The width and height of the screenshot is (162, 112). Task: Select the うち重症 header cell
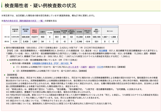click(50, 33)
